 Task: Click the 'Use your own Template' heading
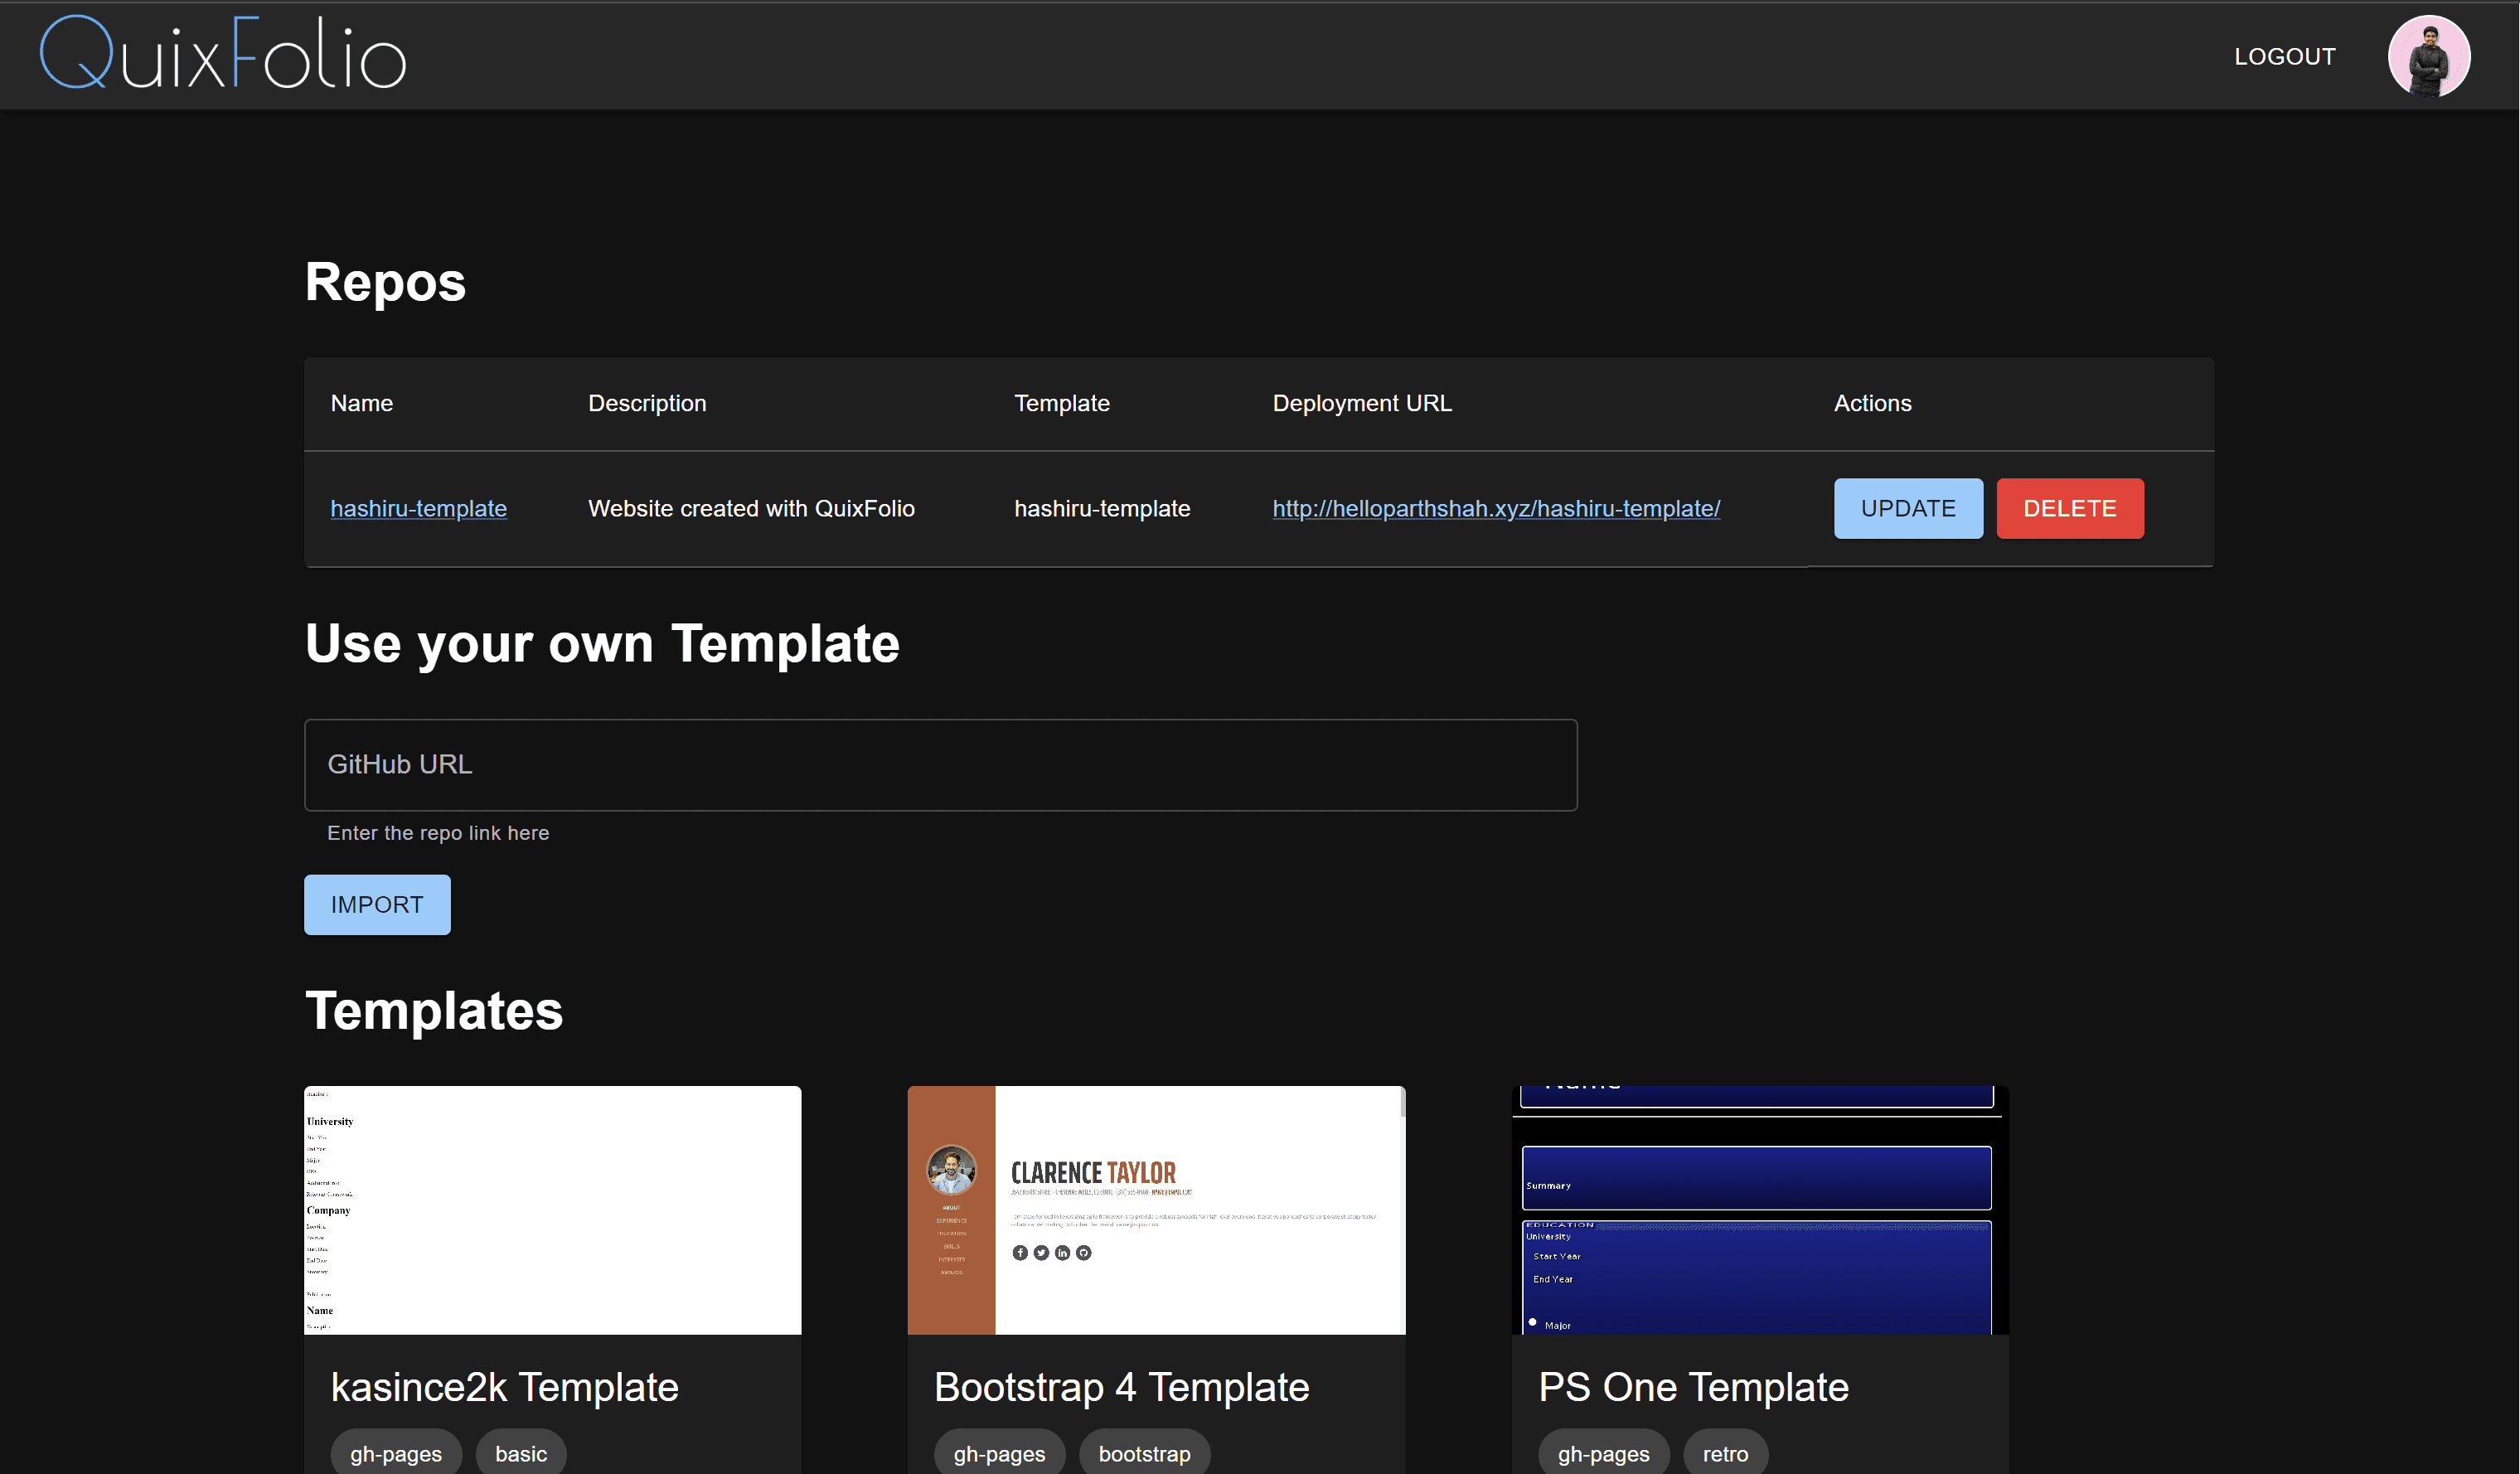click(602, 643)
